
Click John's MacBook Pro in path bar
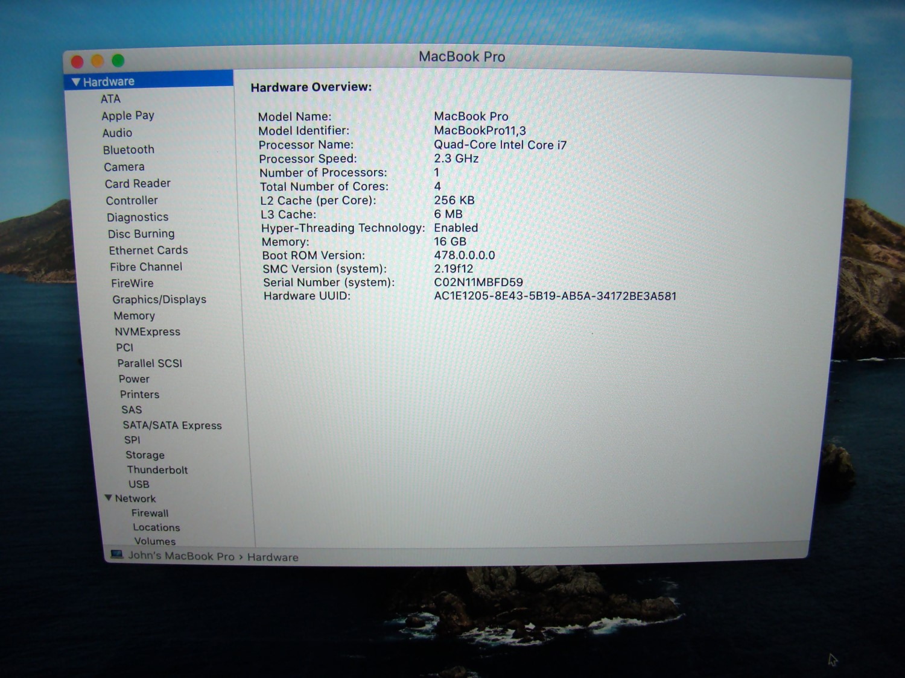pos(181,556)
